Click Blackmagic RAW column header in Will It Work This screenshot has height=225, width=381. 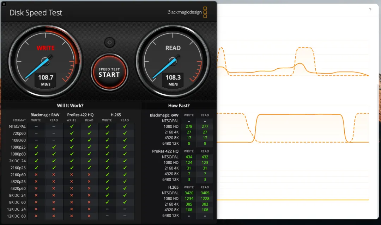point(45,115)
